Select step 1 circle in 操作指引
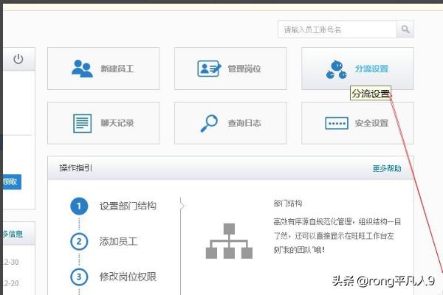 coord(79,206)
